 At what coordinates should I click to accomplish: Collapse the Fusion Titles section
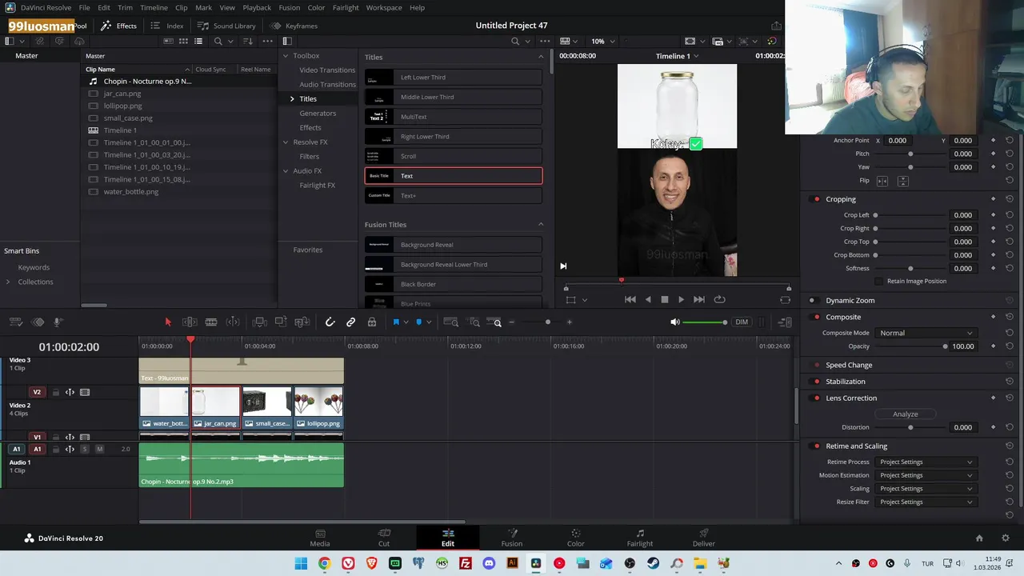[x=541, y=224]
